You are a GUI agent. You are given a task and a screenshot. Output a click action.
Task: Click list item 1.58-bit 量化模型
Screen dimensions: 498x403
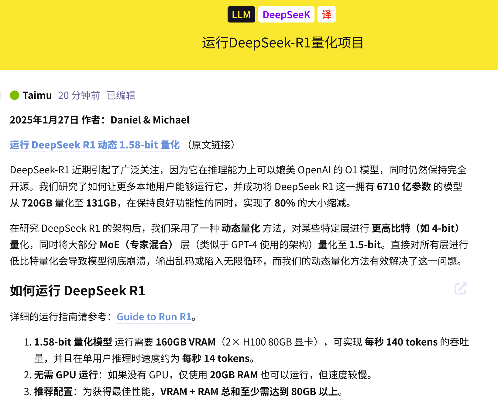tap(73, 342)
